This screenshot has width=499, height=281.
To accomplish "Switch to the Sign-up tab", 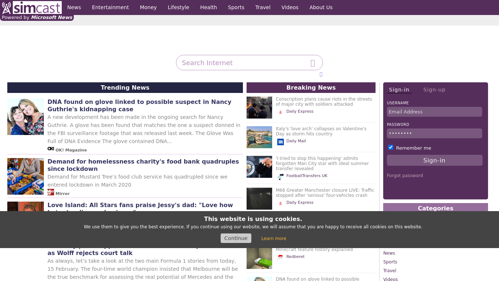I will (434, 90).
